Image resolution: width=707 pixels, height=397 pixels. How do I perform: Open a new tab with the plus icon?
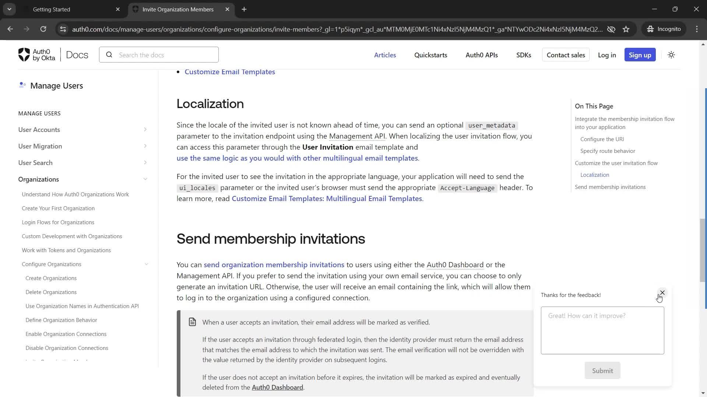pyautogui.click(x=244, y=9)
